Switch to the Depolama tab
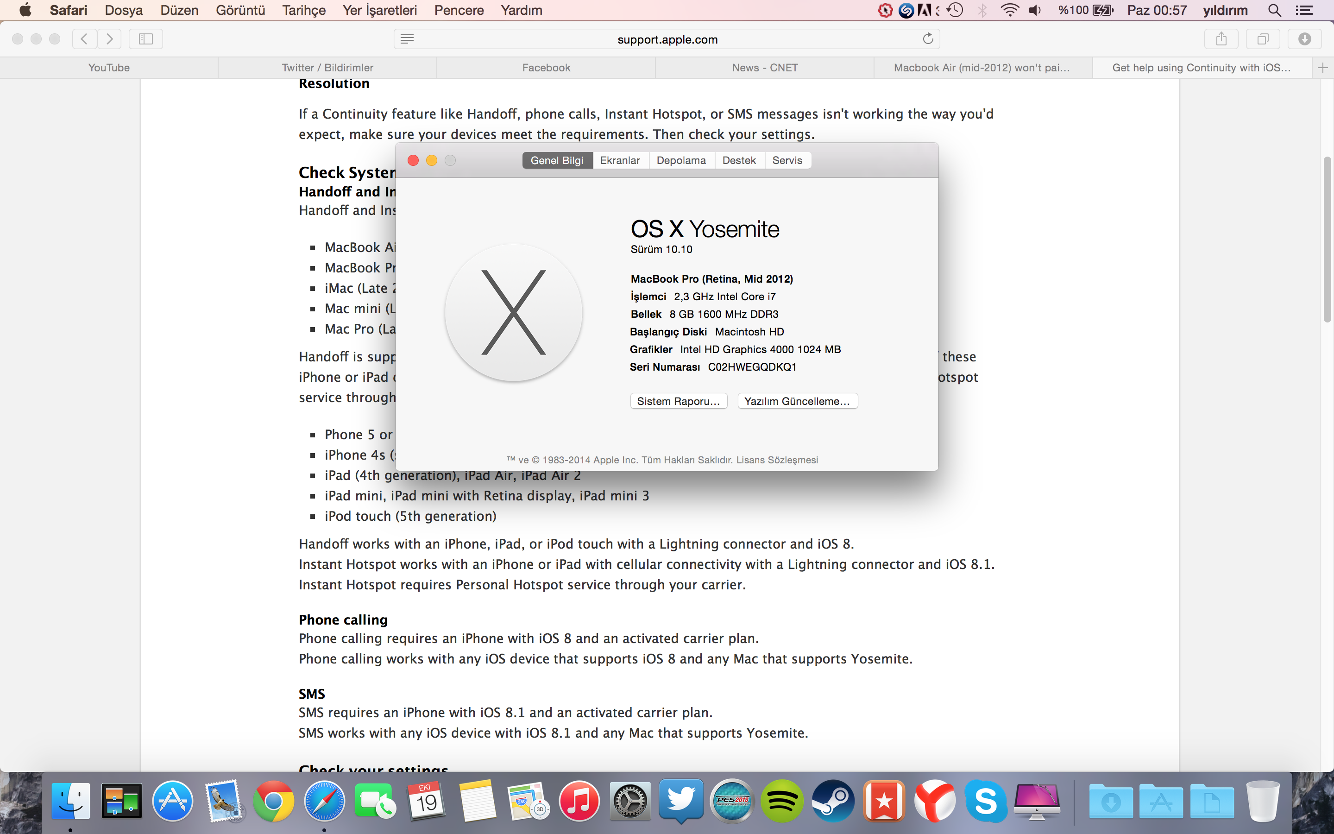The width and height of the screenshot is (1334, 834). click(681, 160)
